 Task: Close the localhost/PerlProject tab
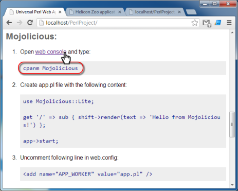[179, 12]
